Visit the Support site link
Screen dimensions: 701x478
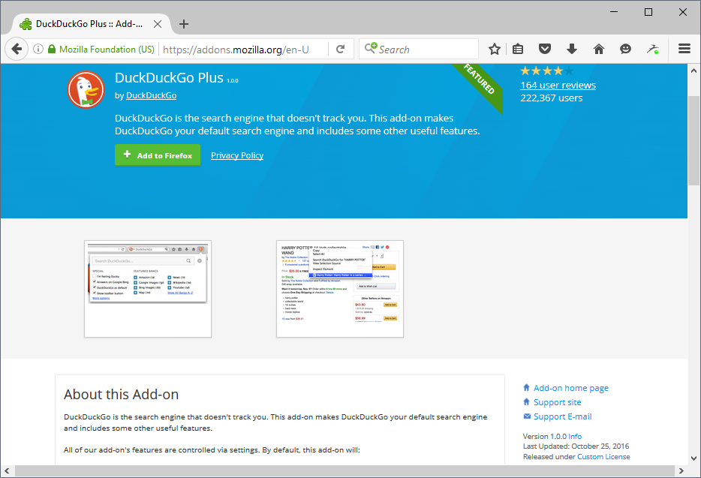558,402
